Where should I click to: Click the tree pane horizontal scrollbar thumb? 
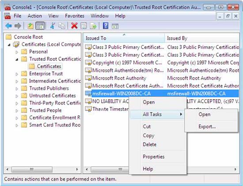[32, 169]
